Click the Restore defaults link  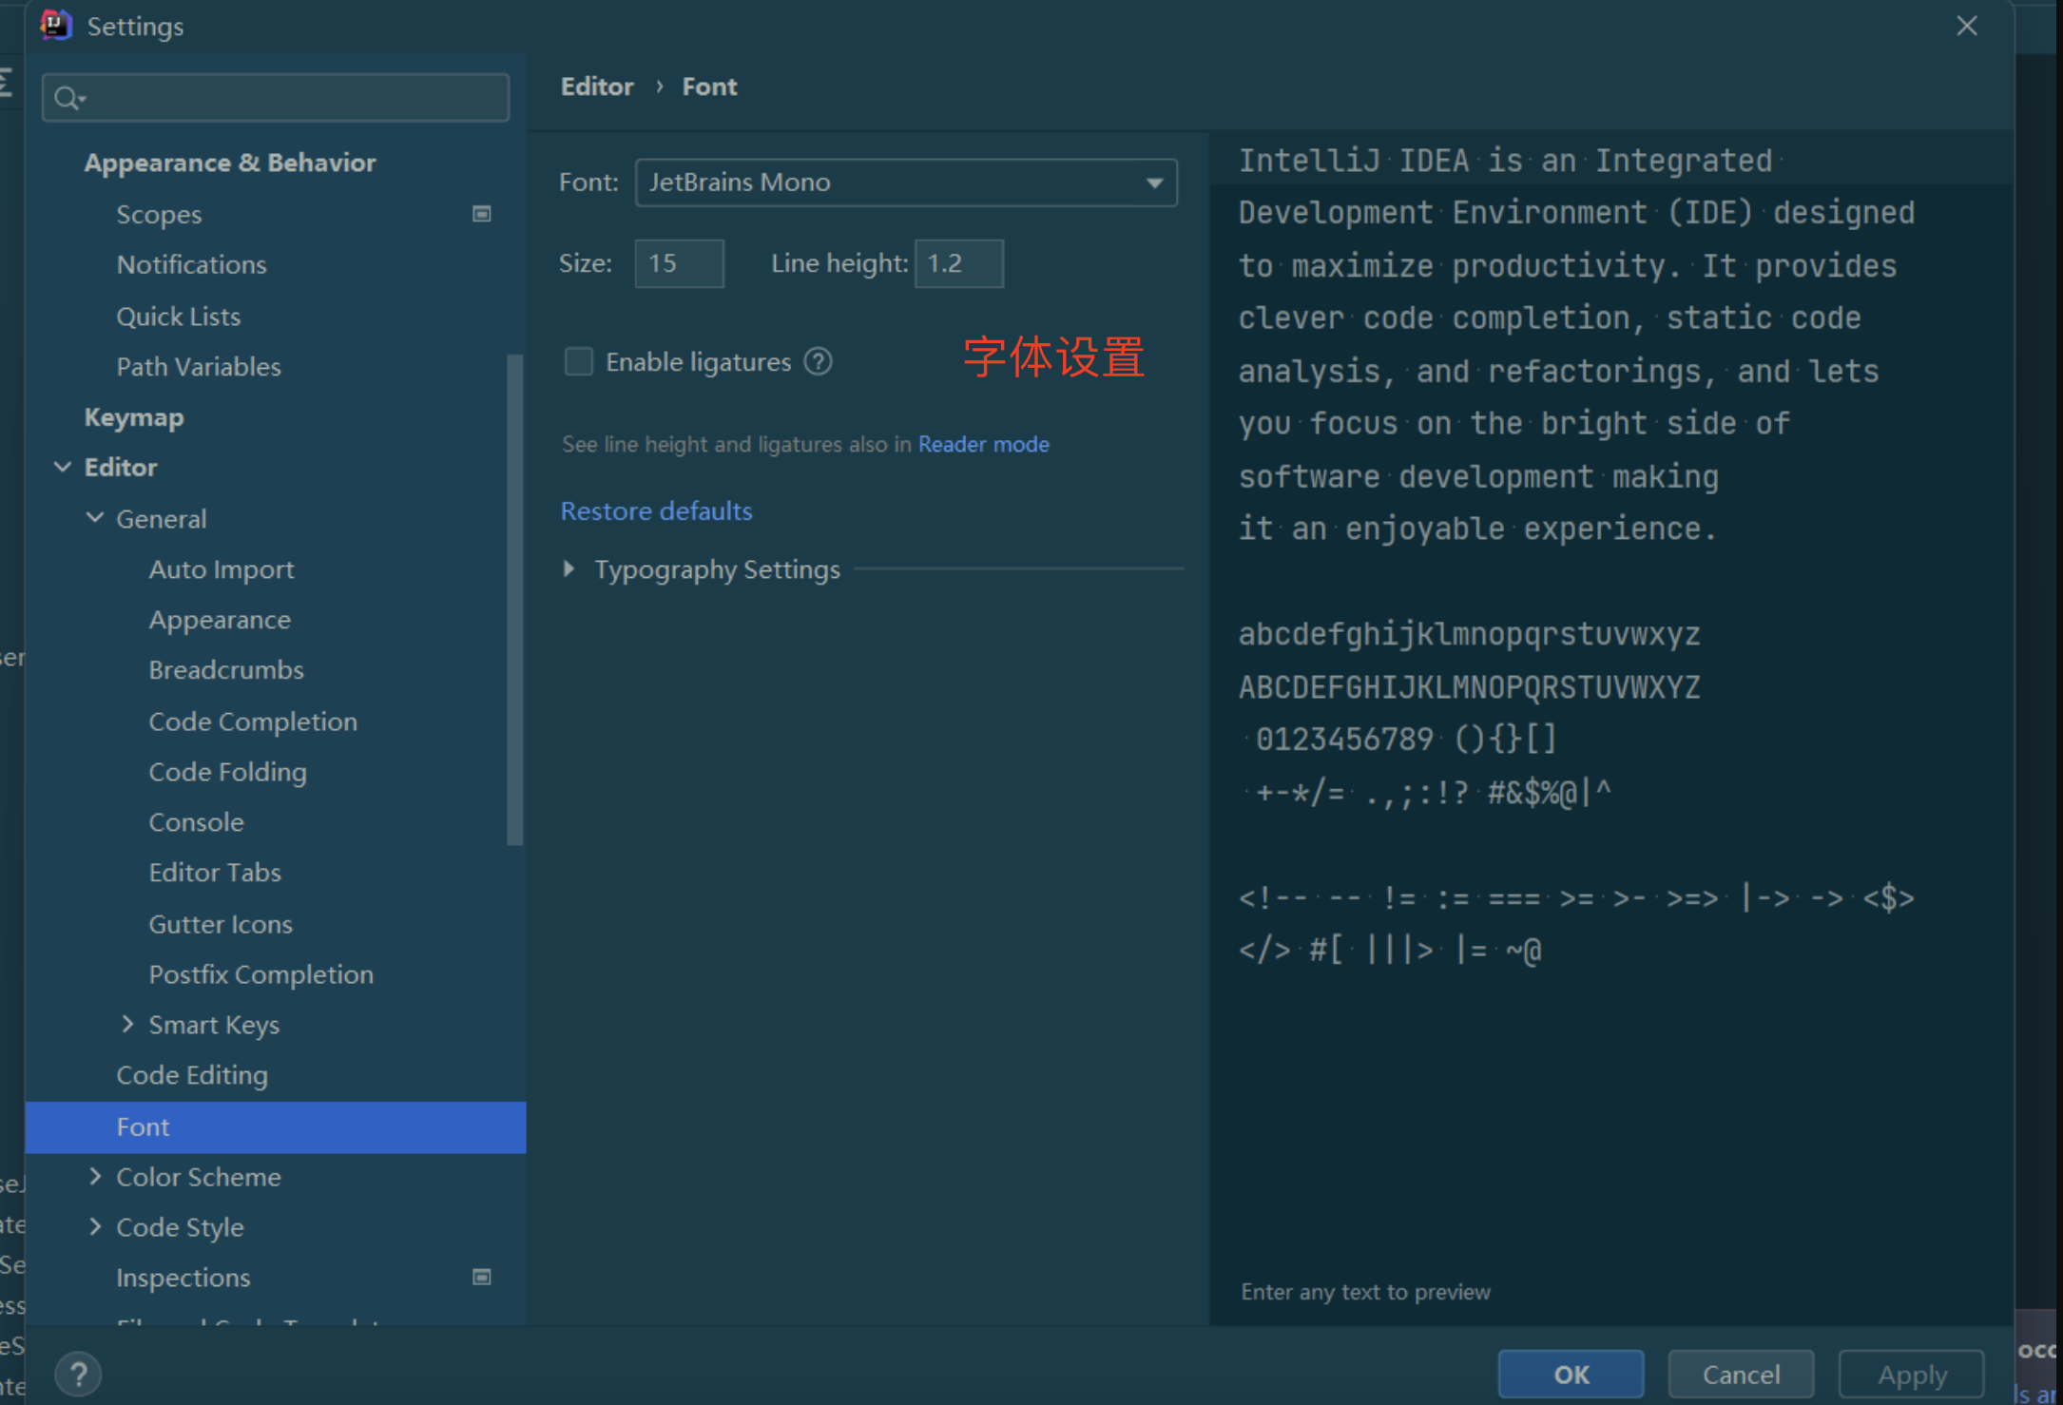coord(656,511)
